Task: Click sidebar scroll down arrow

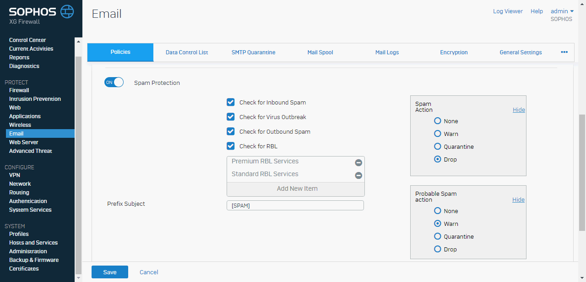Action: click(78, 277)
